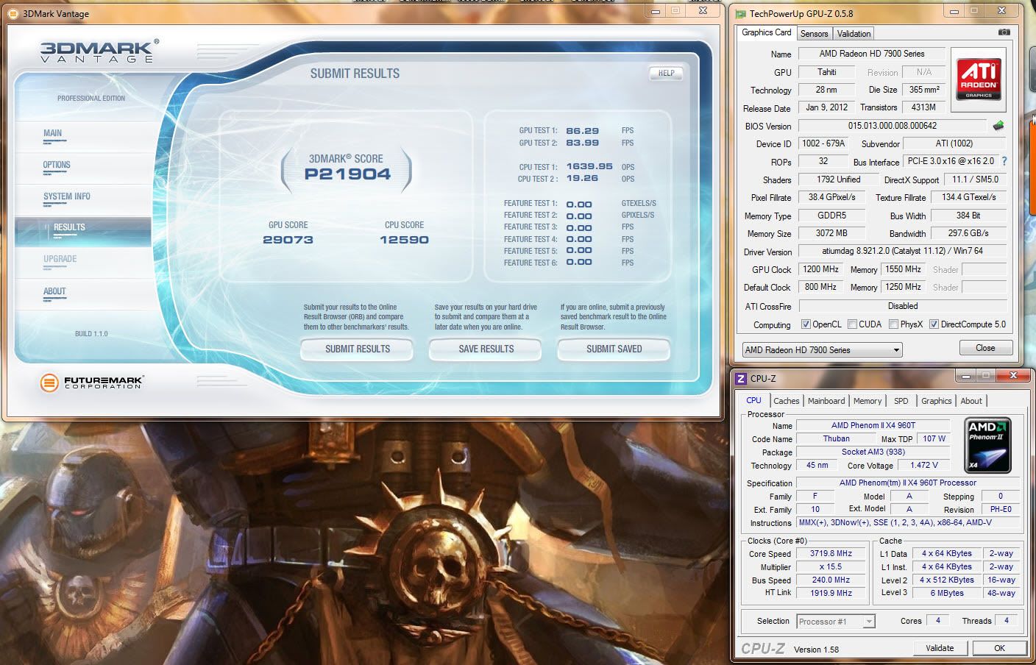Click the Shaders 1792 Unified field

point(838,179)
